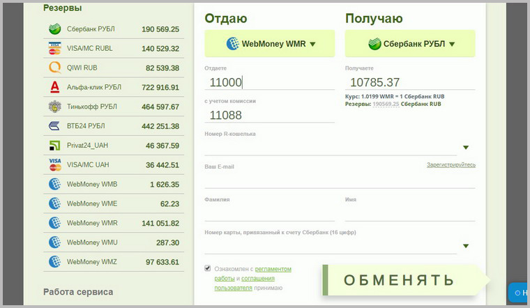Focus the Ваш E-mail input field

340,180
